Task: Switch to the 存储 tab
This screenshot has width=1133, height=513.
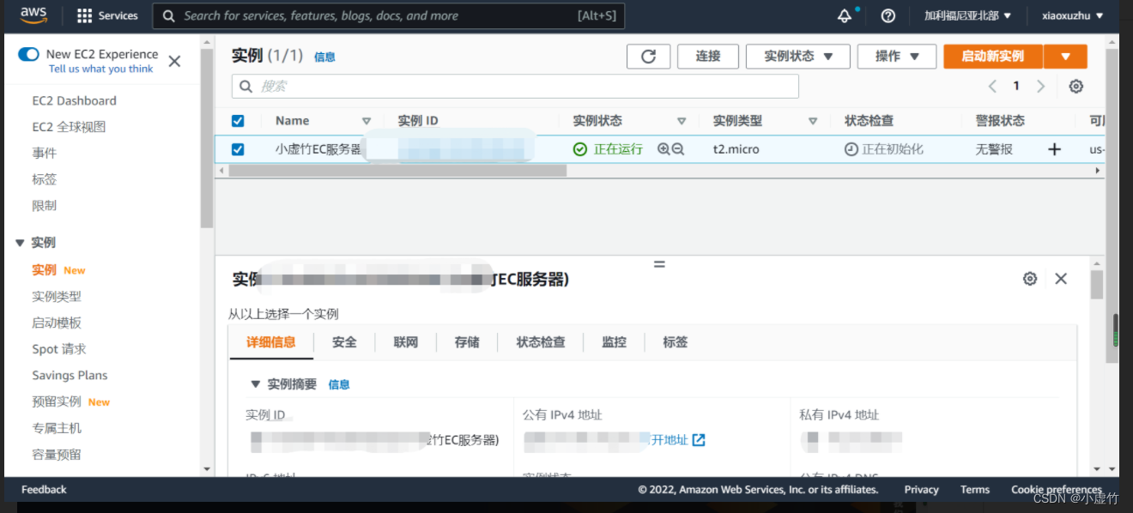Action: point(467,342)
